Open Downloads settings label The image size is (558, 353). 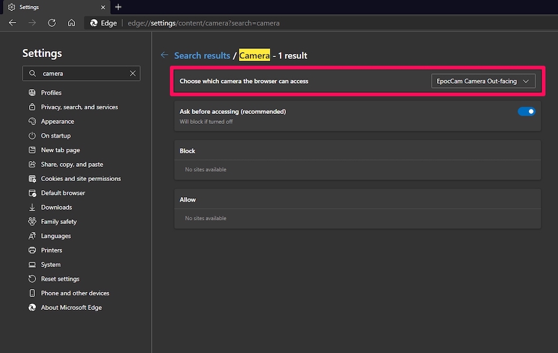[x=56, y=207]
